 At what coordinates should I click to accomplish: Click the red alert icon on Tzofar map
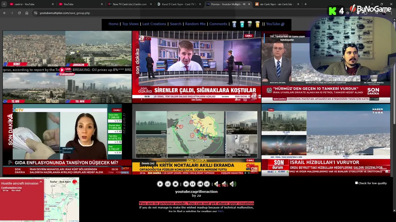pos(75,182)
